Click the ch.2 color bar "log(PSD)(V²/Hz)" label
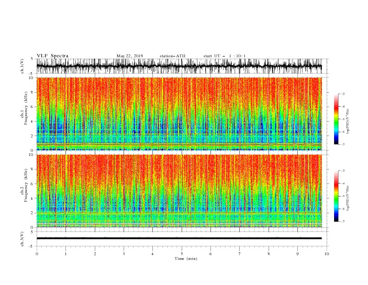Viewport: 368px width, 285px height. [348, 198]
